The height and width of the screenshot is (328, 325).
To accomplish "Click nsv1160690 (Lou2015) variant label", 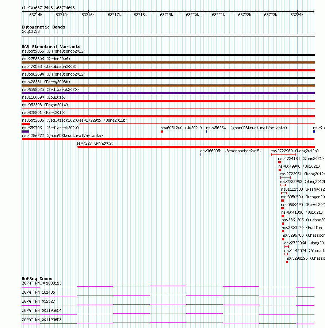I will coord(44,97).
